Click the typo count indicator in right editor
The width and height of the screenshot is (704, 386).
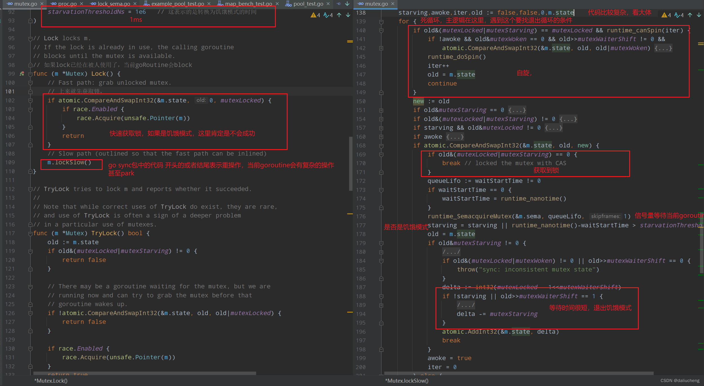(x=679, y=15)
